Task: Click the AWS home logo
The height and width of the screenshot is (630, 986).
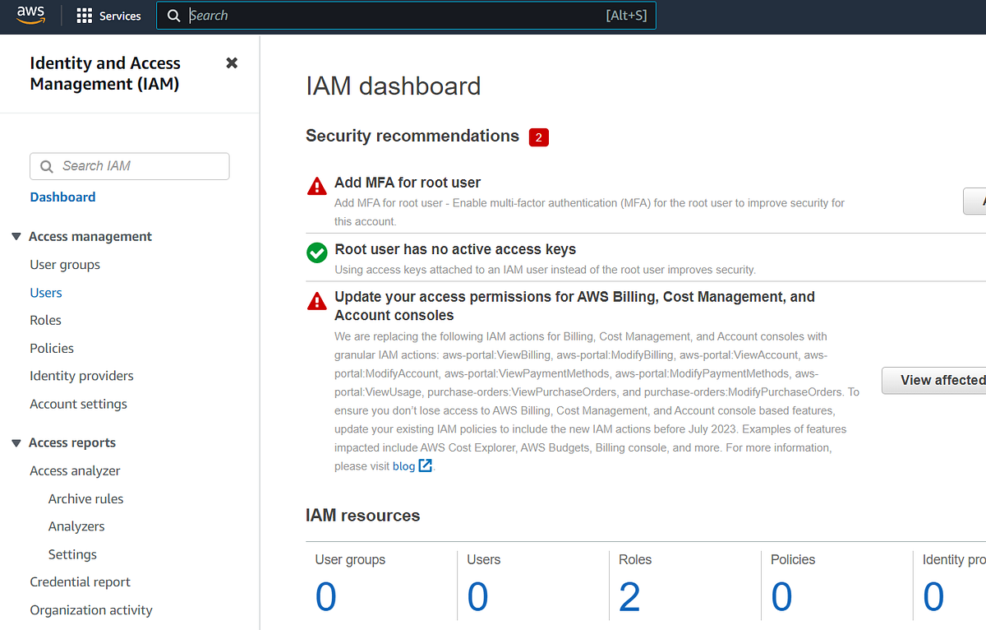Action: 30,15
